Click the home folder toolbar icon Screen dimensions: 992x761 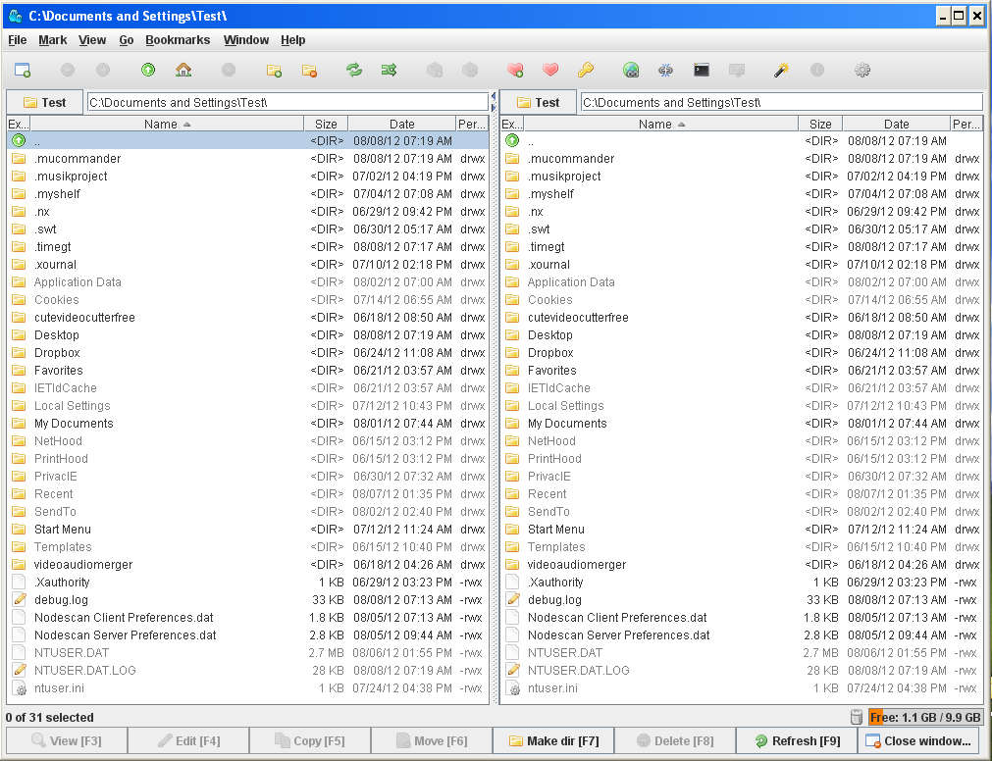click(x=183, y=70)
